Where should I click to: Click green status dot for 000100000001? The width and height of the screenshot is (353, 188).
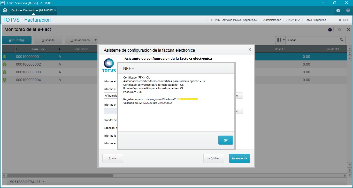pyautogui.click(x=5, y=57)
